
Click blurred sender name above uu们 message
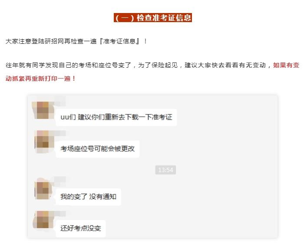tap(60, 101)
